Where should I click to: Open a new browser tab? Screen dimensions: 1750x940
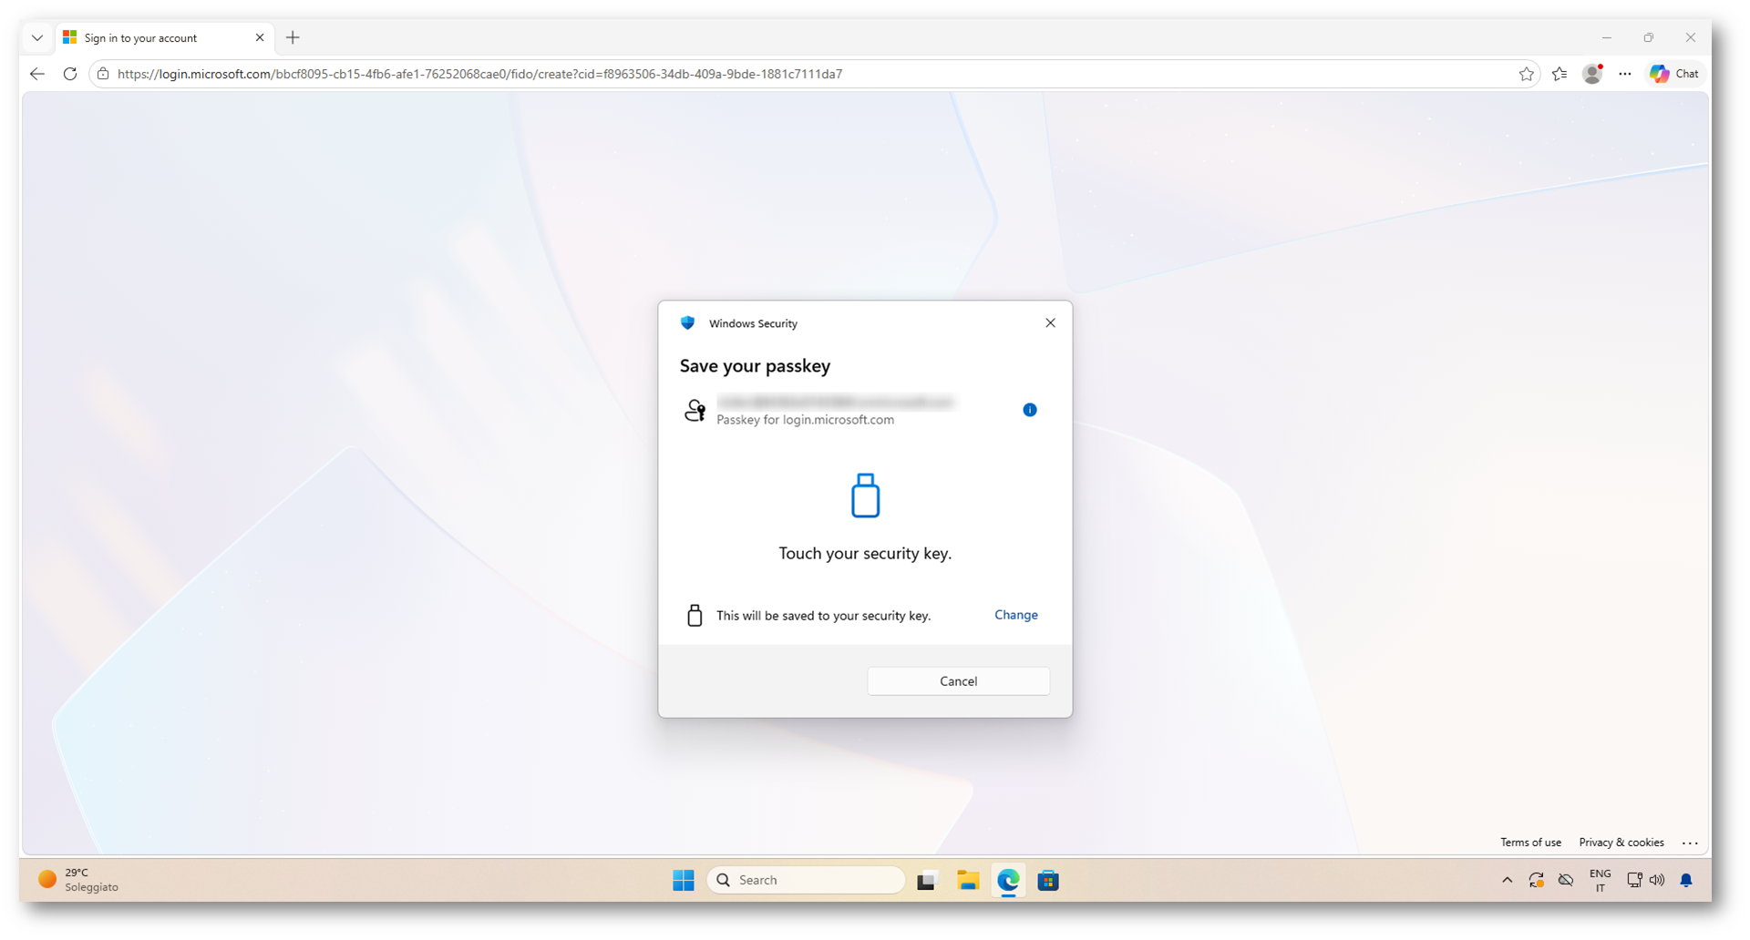pos(293,38)
